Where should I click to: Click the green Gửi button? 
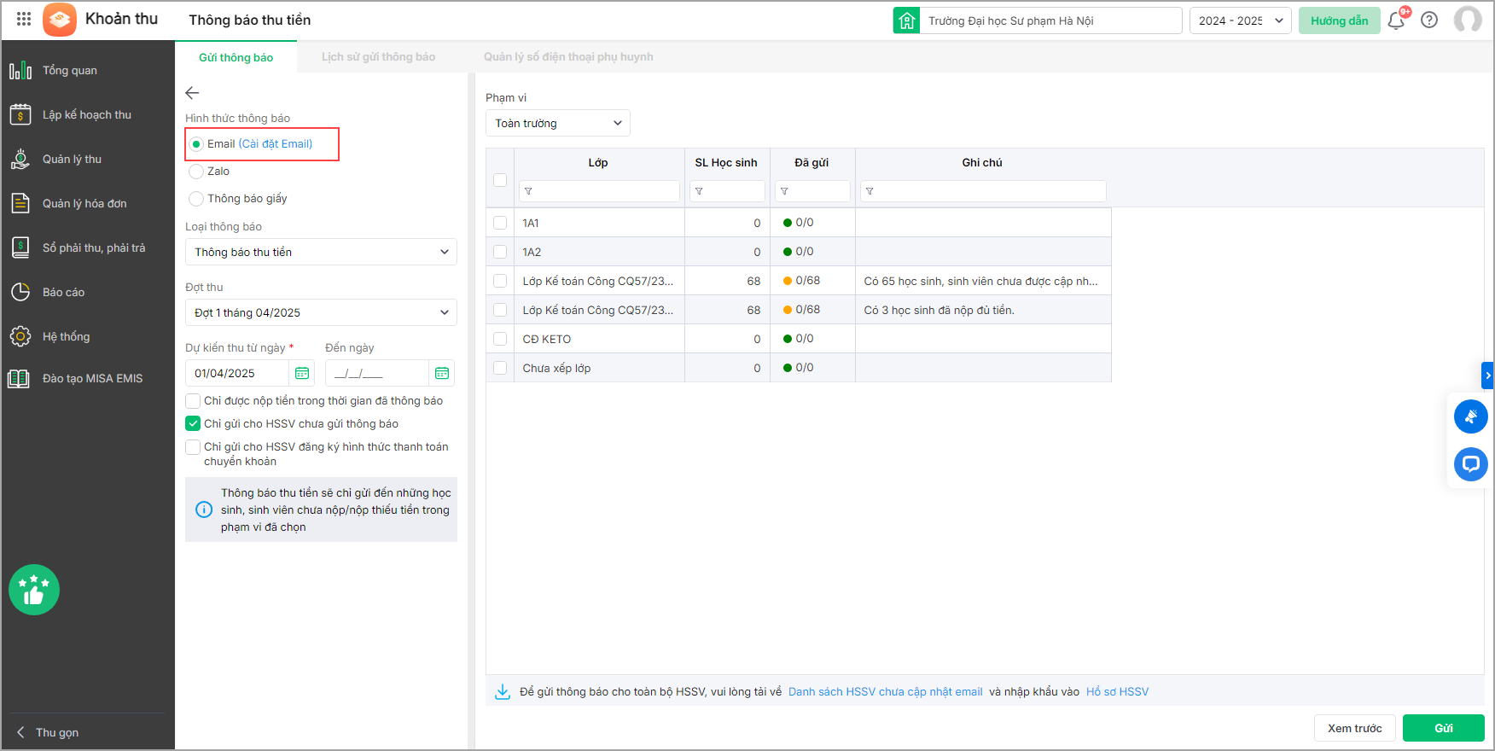point(1443,728)
